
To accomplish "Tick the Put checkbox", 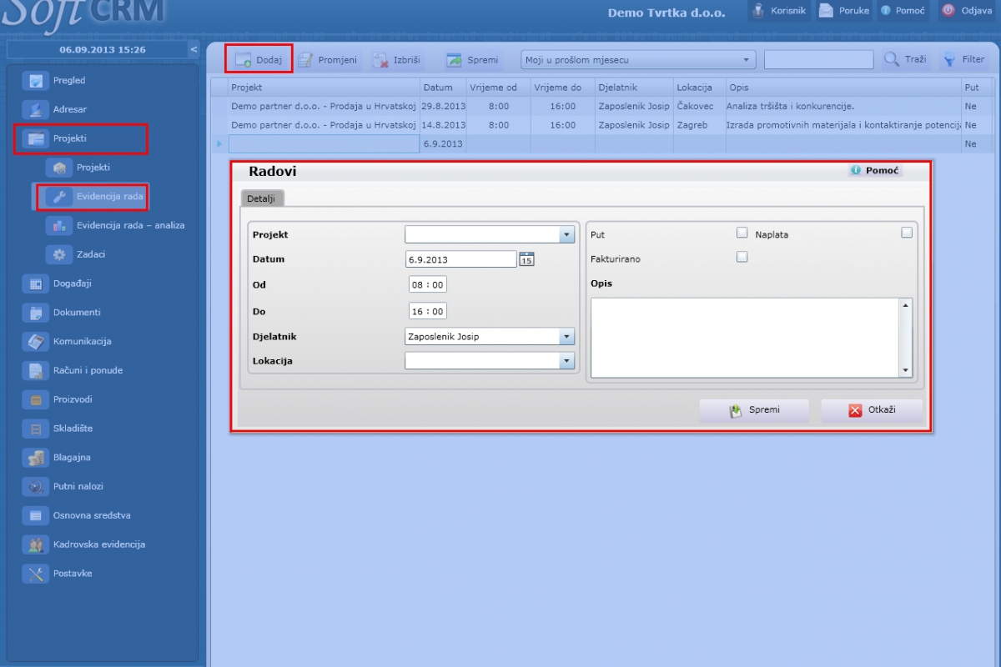I will (x=742, y=233).
